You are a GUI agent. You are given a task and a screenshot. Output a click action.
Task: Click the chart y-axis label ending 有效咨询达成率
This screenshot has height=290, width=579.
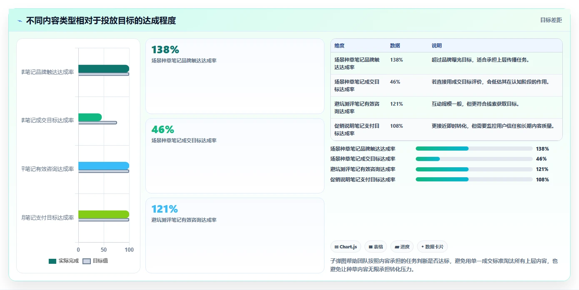pos(48,169)
